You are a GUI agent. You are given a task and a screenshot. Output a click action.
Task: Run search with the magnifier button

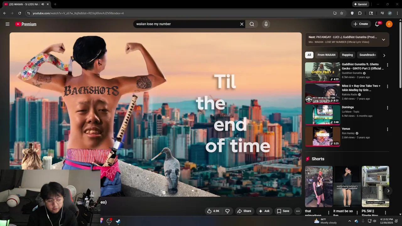point(252,24)
